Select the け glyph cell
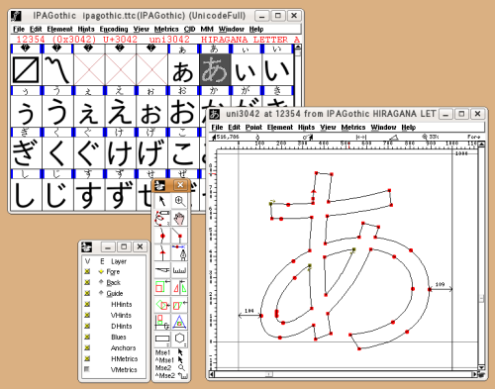 pyautogui.click(x=121, y=152)
